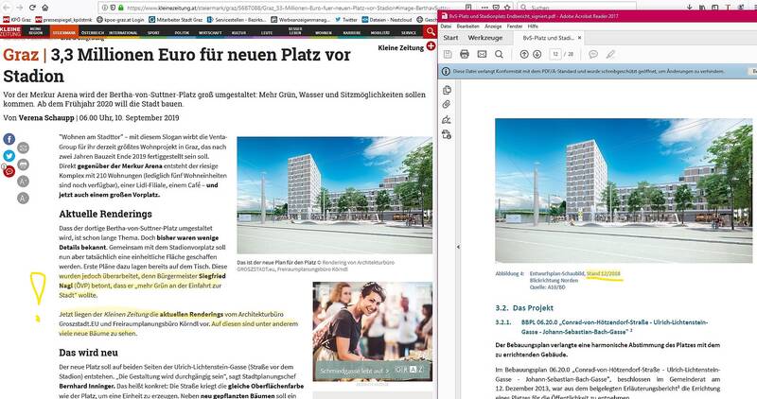This screenshot has height=399, width=757.
Task: Share article on Twitter
Action: [x=9, y=156]
